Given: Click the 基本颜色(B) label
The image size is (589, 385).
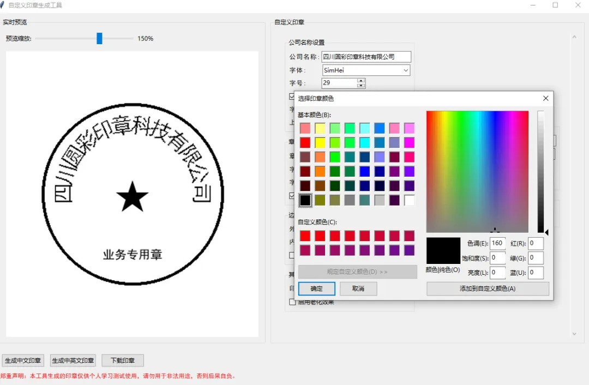Looking at the screenshot, I should click(x=314, y=115).
